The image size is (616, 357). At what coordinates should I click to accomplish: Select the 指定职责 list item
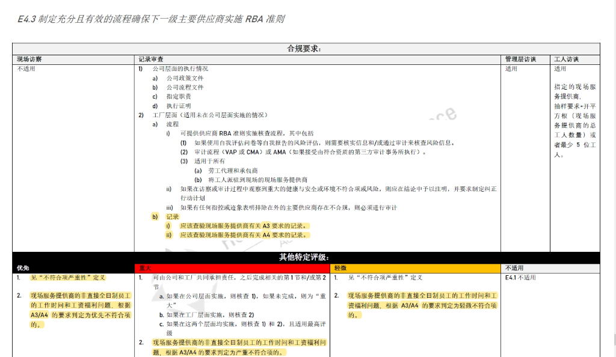pyautogui.click(x=179, y=96)
